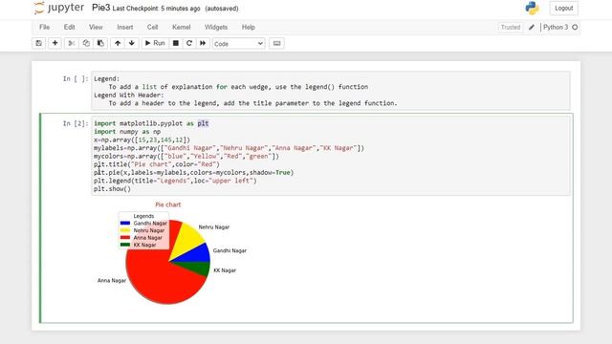
Task: Cut the selected cells
Action: point(72,43)
